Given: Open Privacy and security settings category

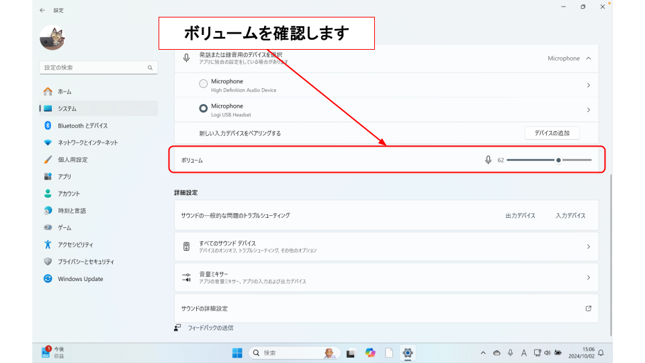Looking at the screenshot, I should (85, 261).
